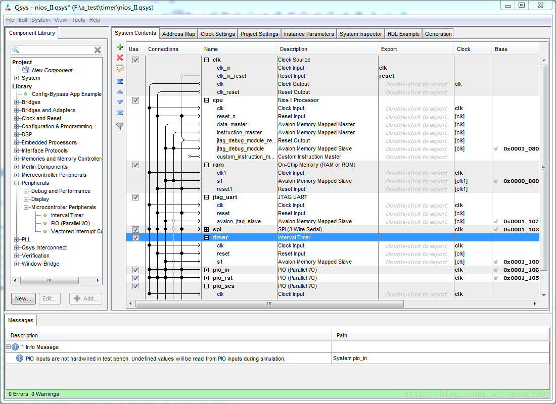Uncheck the Use checkbox for jtag_uart
The height and width of the screenshot is (404, 556).
[x=135, y=197]
